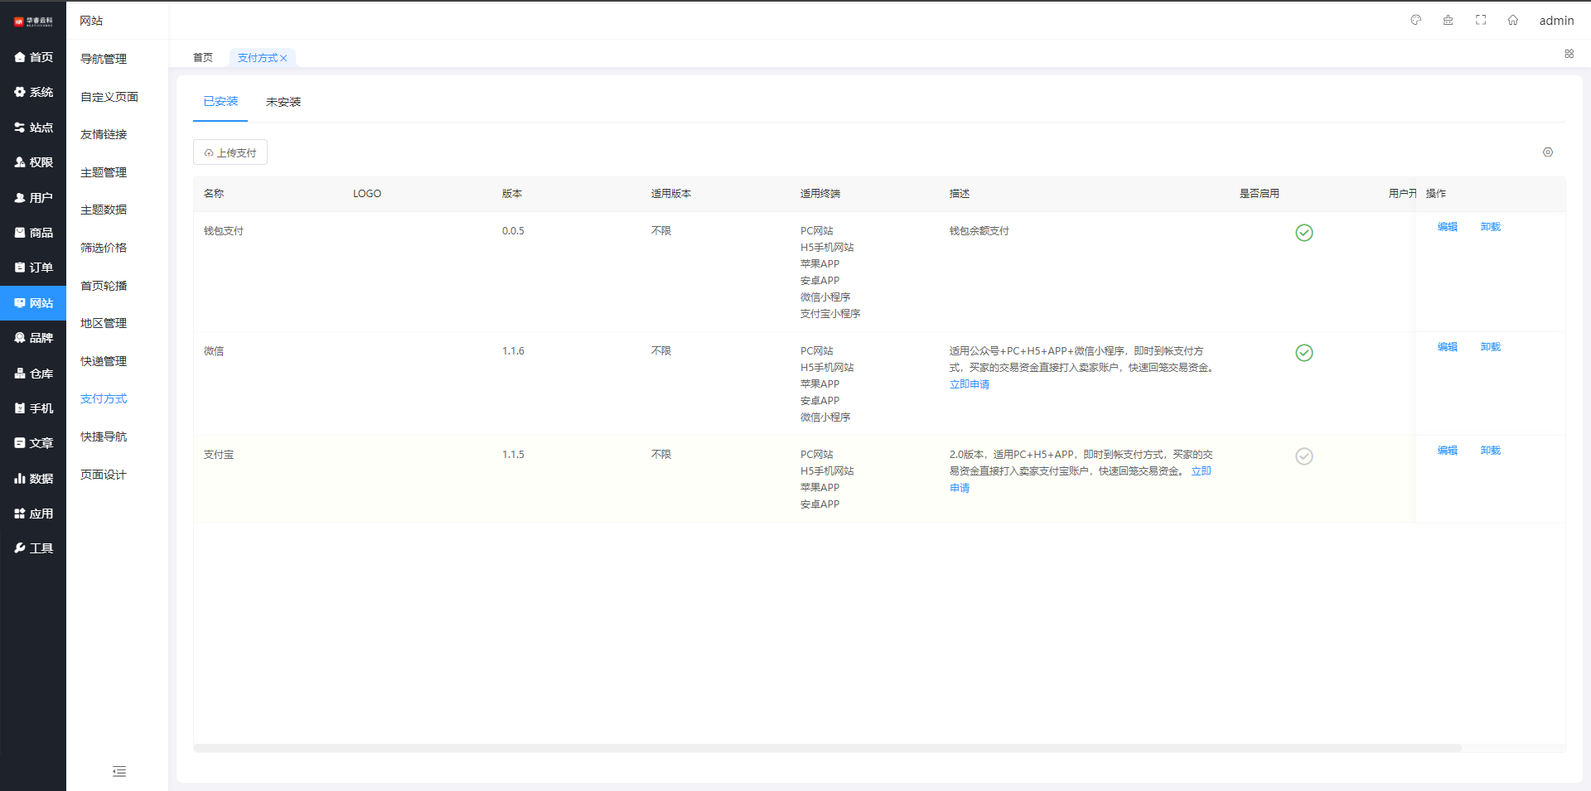Click 立即申请 link in 微信 description

(x=970, y=384)
